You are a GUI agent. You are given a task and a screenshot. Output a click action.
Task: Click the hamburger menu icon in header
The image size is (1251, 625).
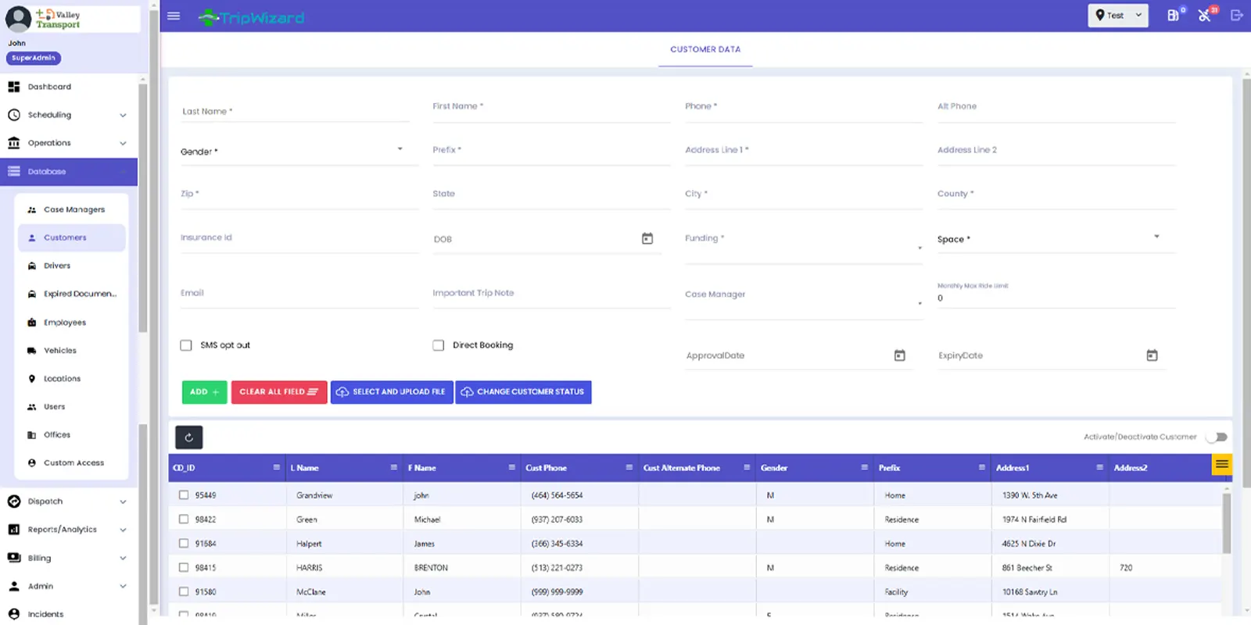pyautogui.click(x=174, y=16)
